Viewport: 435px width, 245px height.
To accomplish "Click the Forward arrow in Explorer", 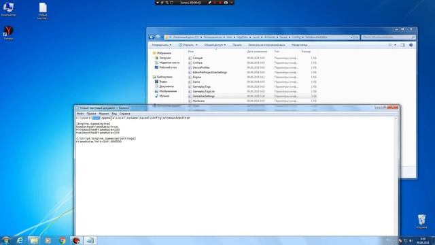I will pos(158,37).
